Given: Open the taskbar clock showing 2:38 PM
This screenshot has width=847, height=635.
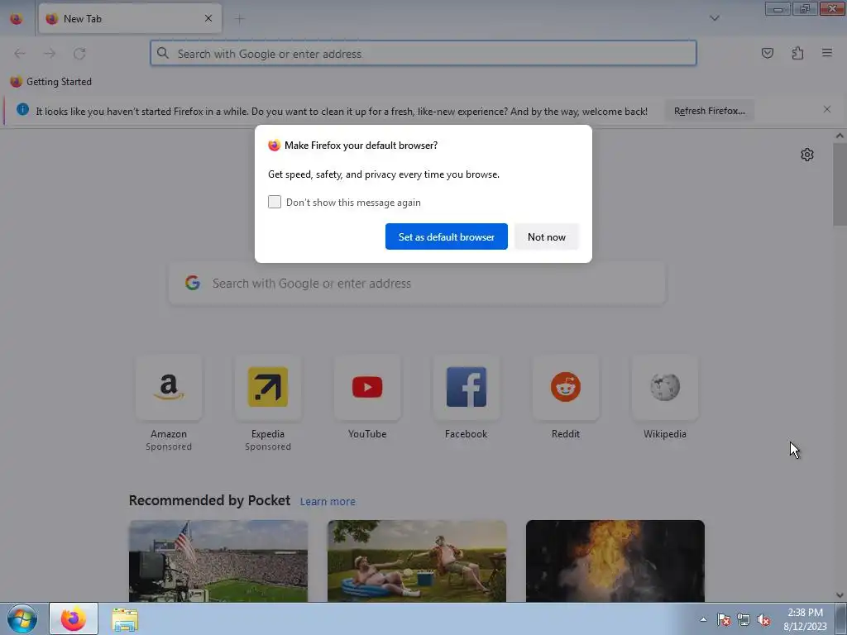Looking at the screenshot, I should (x=805, y=619).
